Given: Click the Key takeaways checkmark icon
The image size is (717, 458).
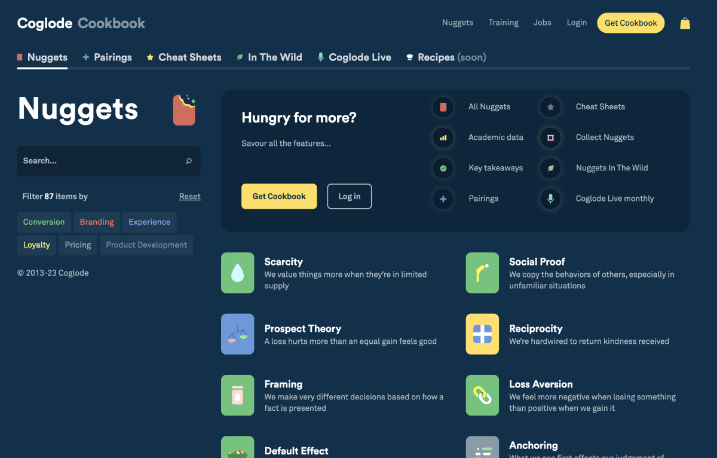Looking at the screenshot, I should coord(443,168).
